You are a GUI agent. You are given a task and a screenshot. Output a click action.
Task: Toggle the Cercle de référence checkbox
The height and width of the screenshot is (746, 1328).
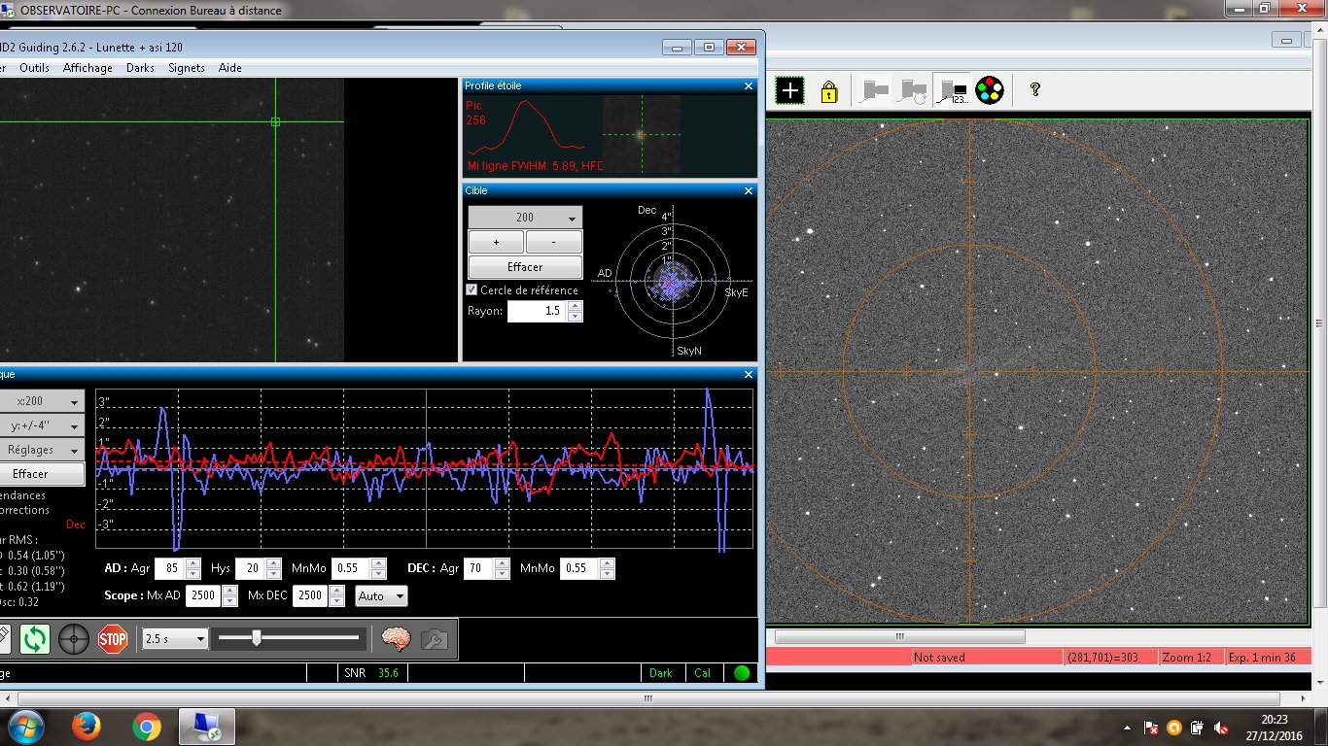coord(472,290)
